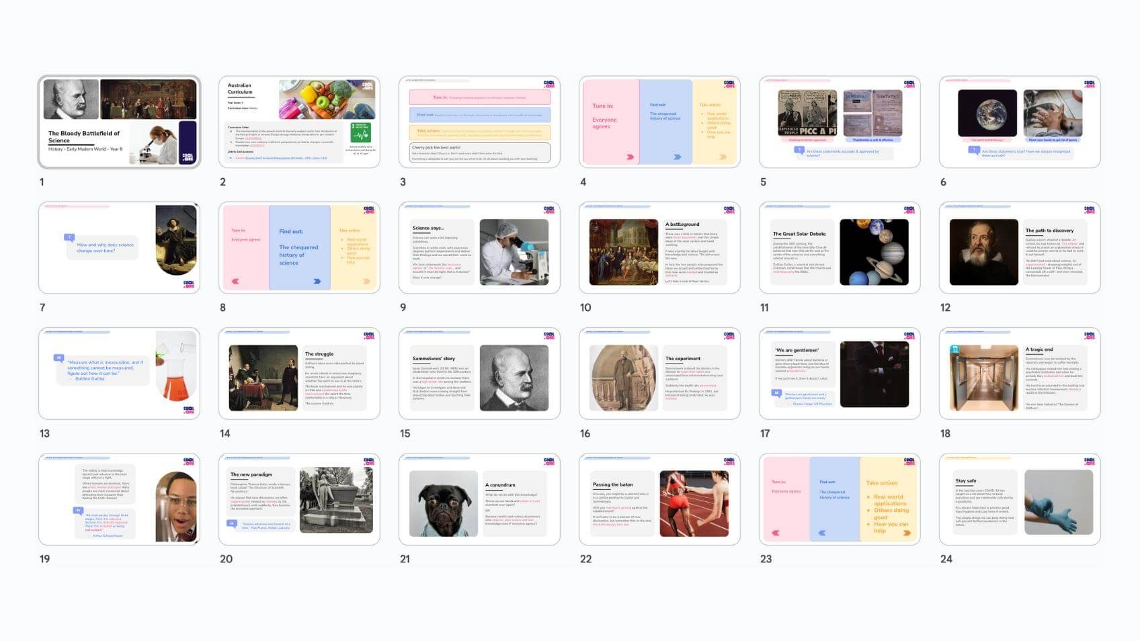Select 'The path to discovery' slide
Viewport: 1140px width, 641px height.
[1020, 247]
